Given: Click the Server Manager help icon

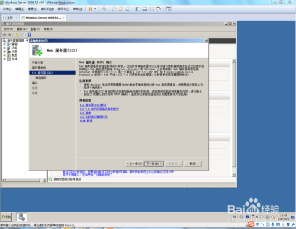Looking at the screenshot, I should point(29,35).
